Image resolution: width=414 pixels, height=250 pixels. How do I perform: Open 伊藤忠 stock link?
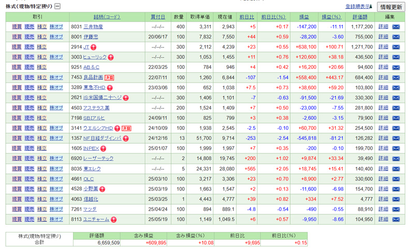tap(91, 37)
